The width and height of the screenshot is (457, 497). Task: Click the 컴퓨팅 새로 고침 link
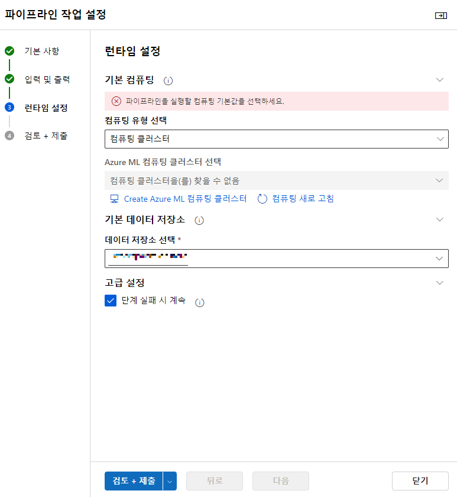point(303,199)
